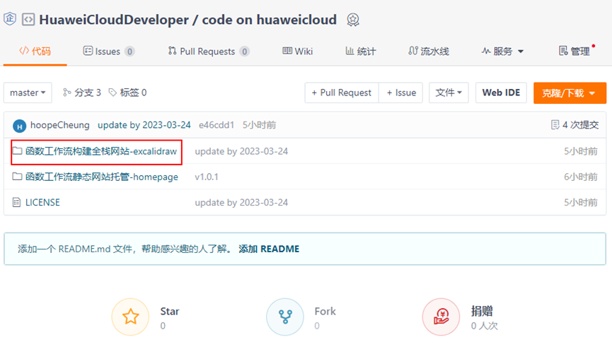Open the 函数工作流构建全栈网站-excalidraw folder

click(x=101, y=151)
